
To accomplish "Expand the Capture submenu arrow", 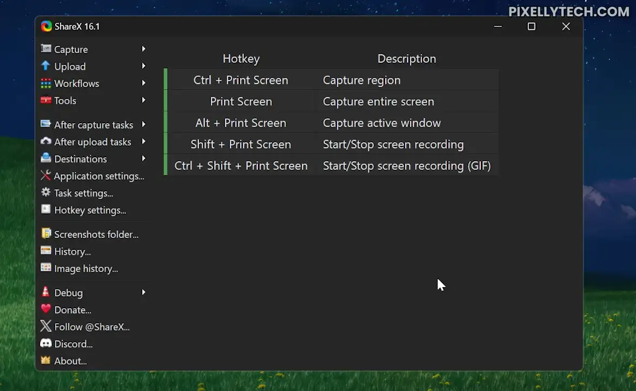I will pyautogui.click(x=144, y=49).
